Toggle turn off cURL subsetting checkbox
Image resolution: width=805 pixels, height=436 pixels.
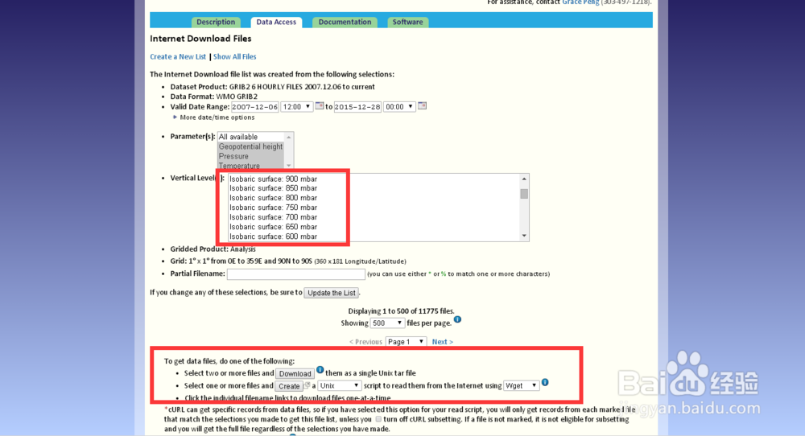[378, 419]
